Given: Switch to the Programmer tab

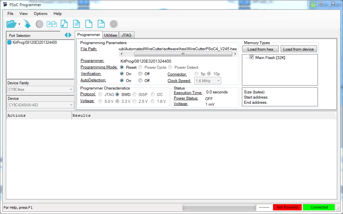Looking at the screenshot, I should pyautogui.click(x=89, y=35).
